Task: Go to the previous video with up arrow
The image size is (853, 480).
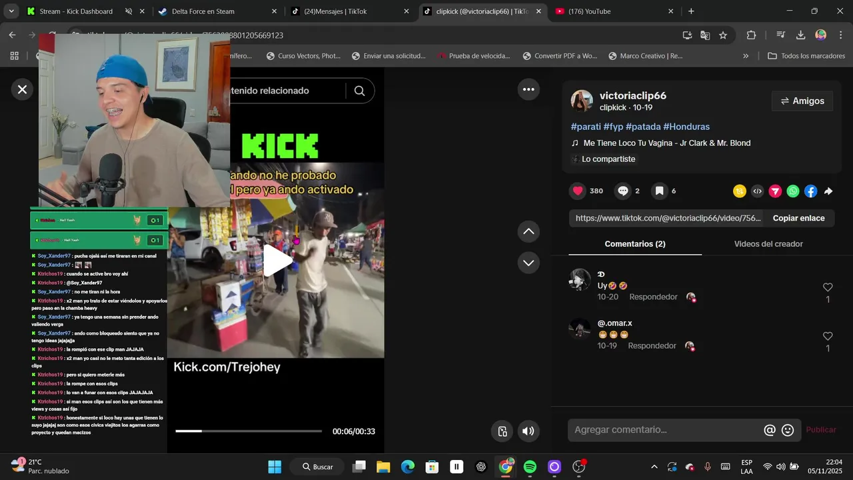Action: pyautogui.click(x=528, y=231)
